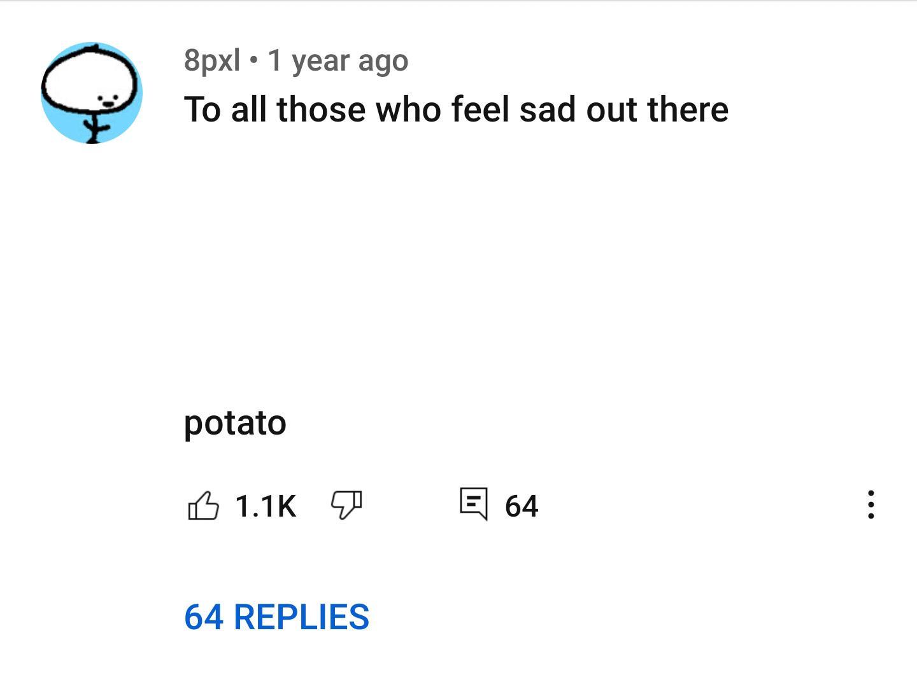917x682 pixels.
Task: Click the "1 year ago" timestamp
Action: tap(338, 61)
